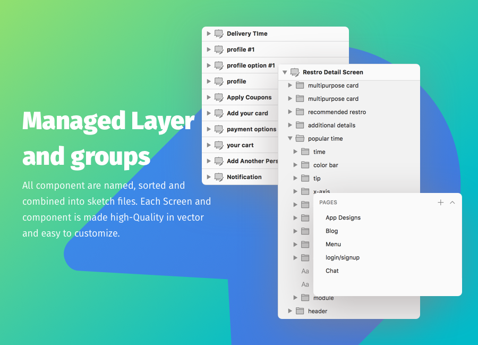Expand the profile #1 artboard
Screen dimensions: 478x345
click(x=209, y=49)
